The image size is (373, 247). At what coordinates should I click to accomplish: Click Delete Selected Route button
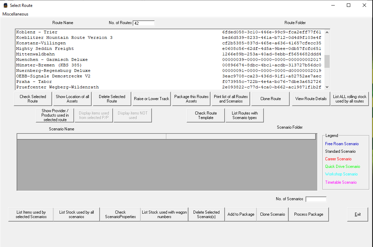pyautogui.click(x=112, y=99)
